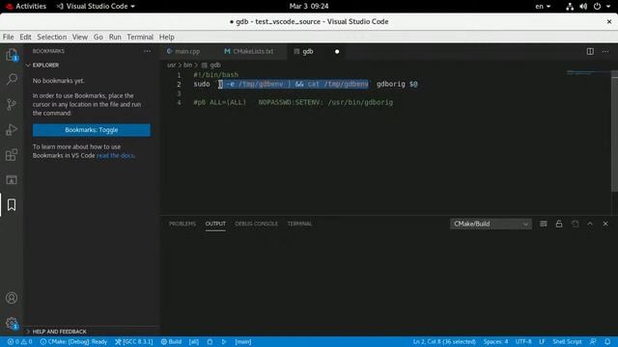Open output log in editor
Image resolution: width=618 pixels, height=347 pixels.
[576, 224]
